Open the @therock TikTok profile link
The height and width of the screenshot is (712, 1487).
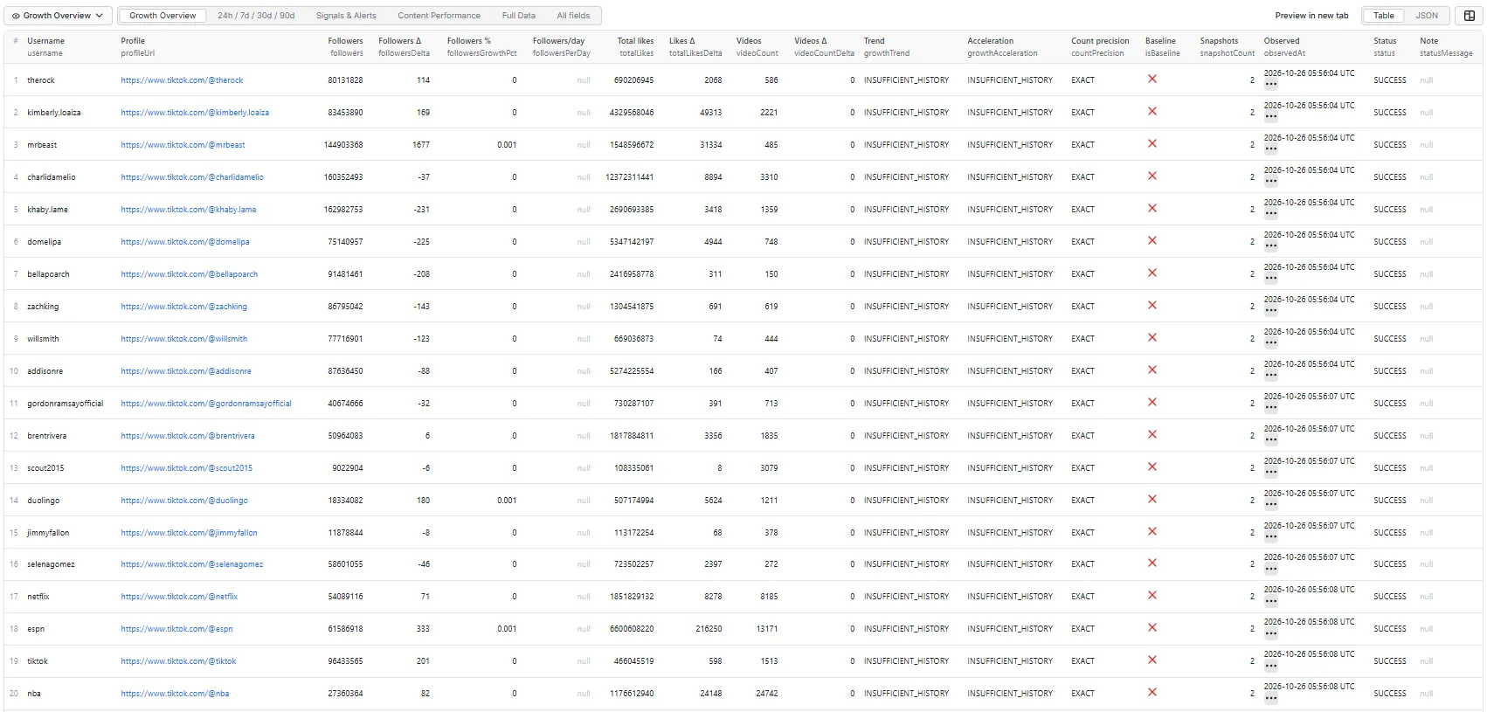182,80
